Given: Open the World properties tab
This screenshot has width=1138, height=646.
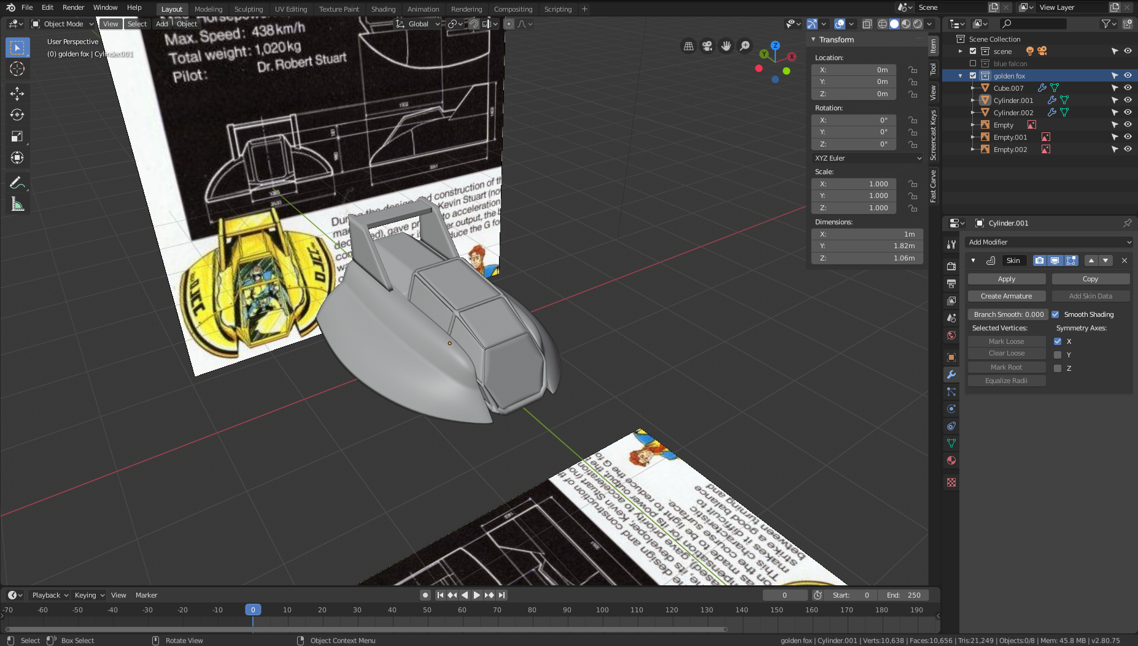Looking at the screenshot, I should (x=951, y=335).
